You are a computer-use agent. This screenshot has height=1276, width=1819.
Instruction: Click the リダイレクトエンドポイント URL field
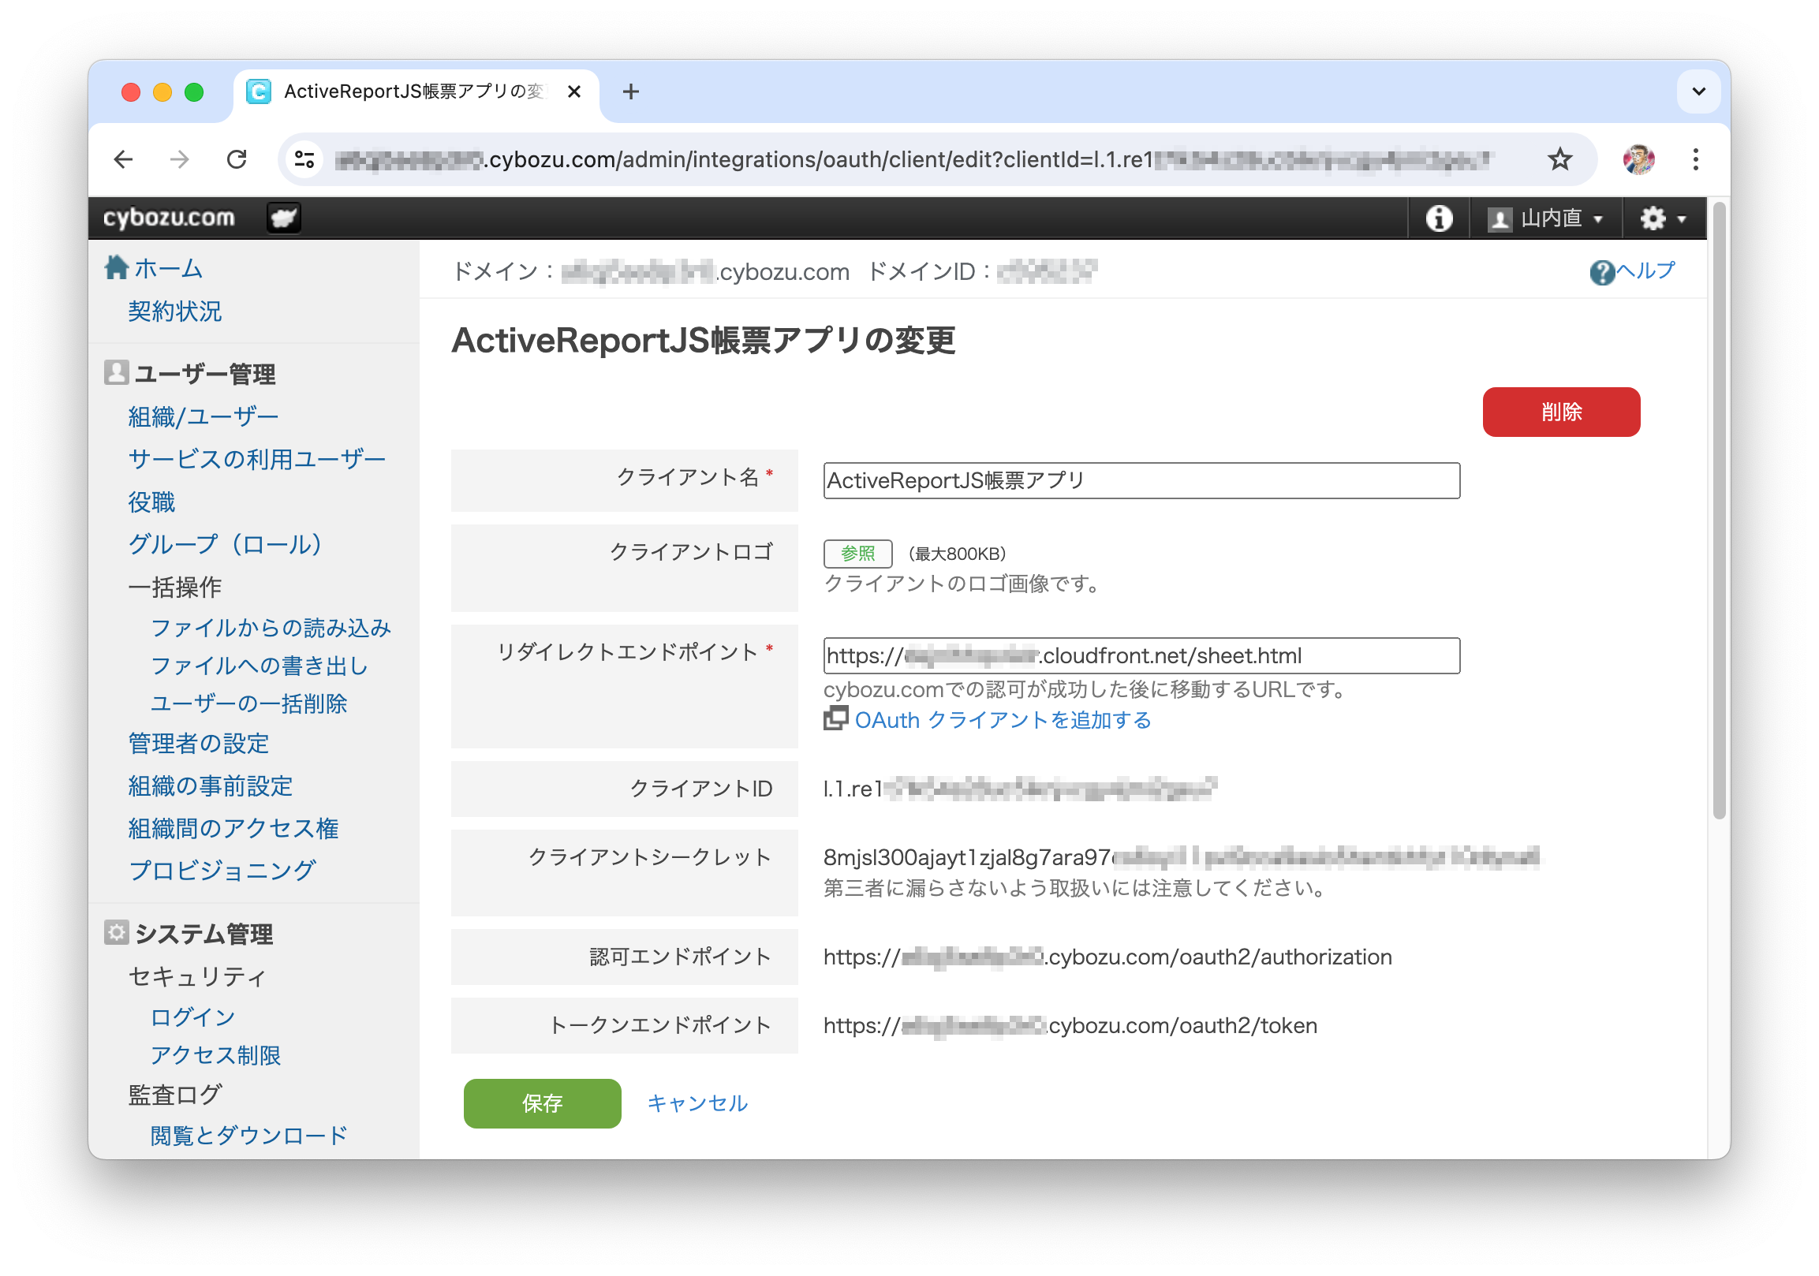pos(1141,656)
